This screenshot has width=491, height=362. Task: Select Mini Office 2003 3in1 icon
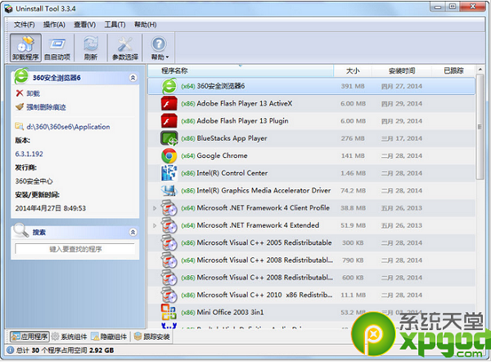tap(169, 312)
